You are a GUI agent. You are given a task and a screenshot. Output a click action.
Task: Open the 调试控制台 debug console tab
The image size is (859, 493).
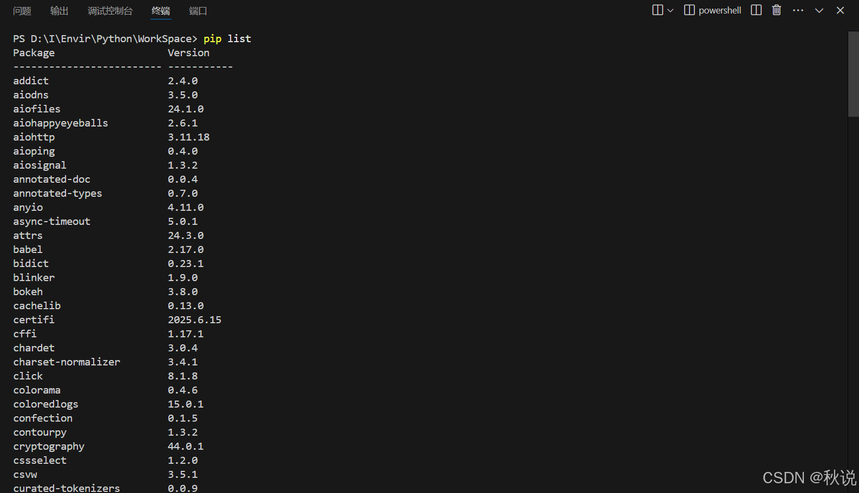pyautogui.click(x=110, y=11)
